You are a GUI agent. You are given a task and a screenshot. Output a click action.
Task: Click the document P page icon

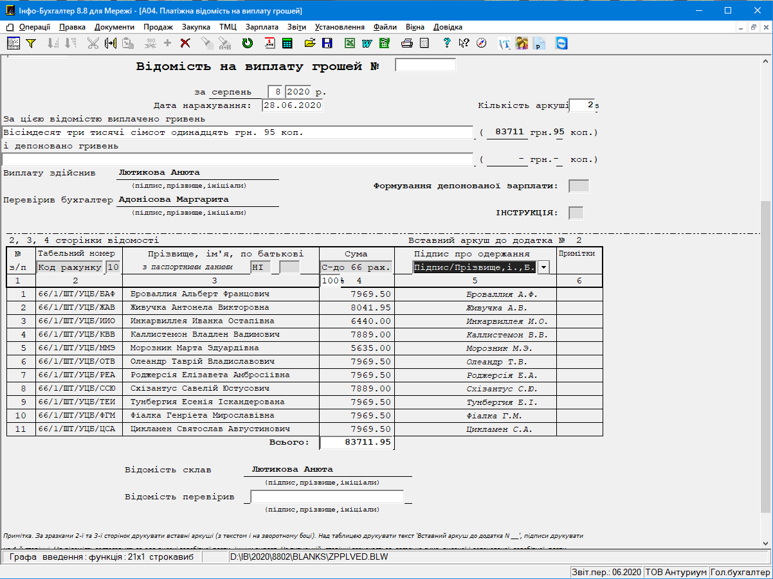539,43
